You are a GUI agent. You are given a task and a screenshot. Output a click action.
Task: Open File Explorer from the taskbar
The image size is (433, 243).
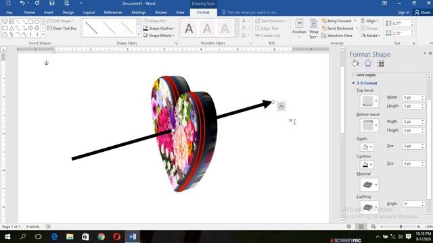(x=70, y=237)
